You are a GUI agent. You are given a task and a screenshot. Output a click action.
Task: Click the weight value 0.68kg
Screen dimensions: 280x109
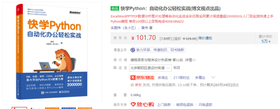pos(136,95)
